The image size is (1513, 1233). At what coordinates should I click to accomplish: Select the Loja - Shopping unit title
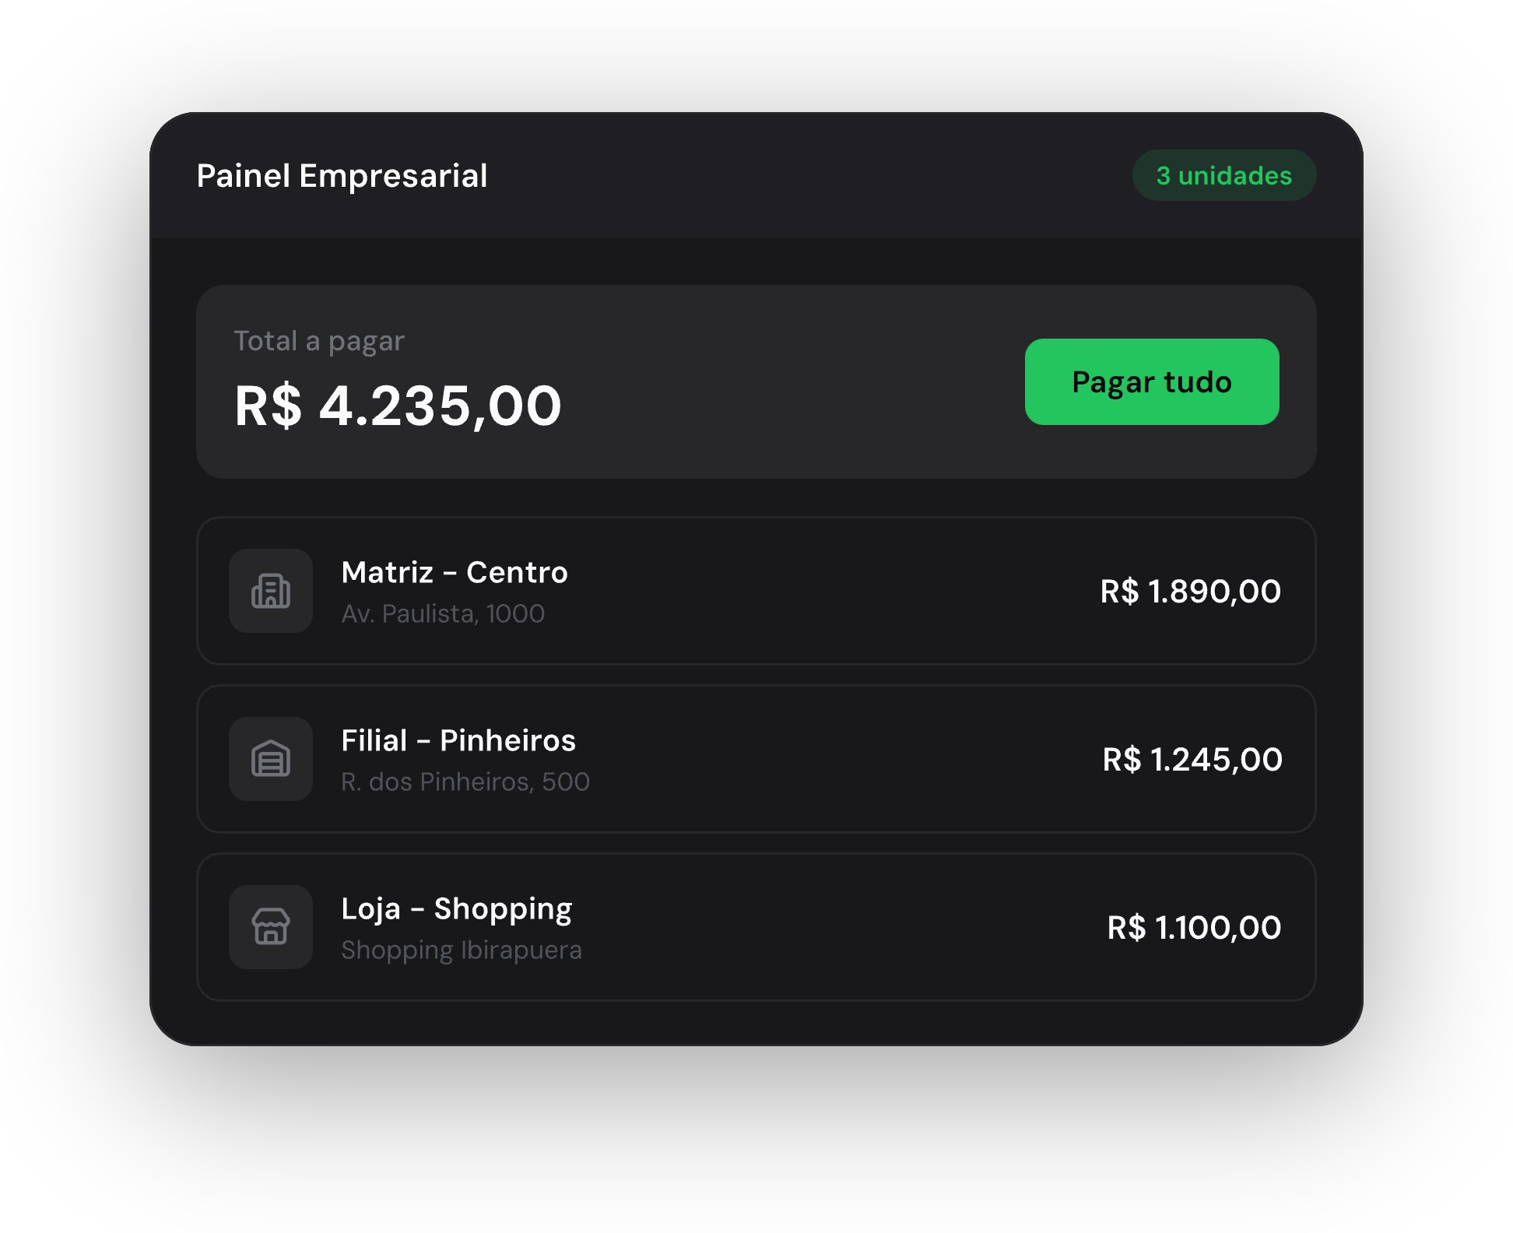click(x=457, y=909)
